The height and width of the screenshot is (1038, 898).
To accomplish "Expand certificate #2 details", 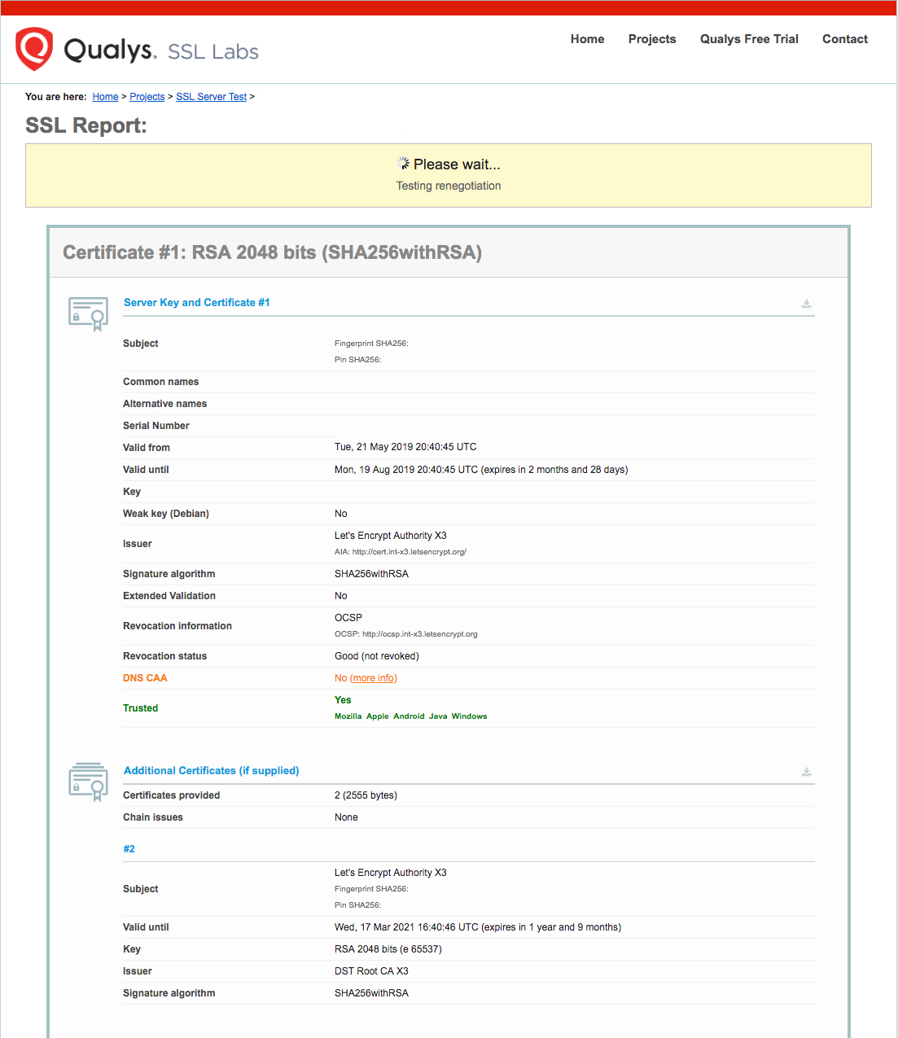I will pos(129,848).
